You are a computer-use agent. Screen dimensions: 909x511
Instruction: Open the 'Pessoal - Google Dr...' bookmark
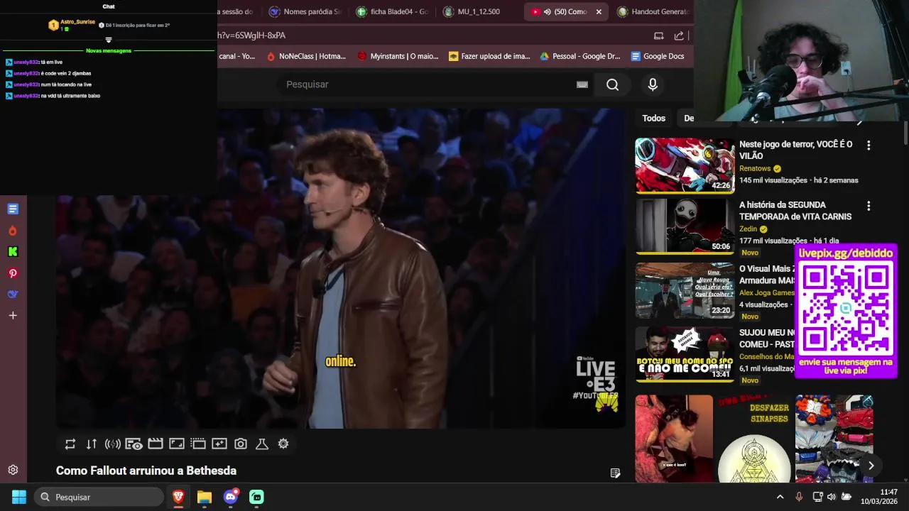[580, 56]
